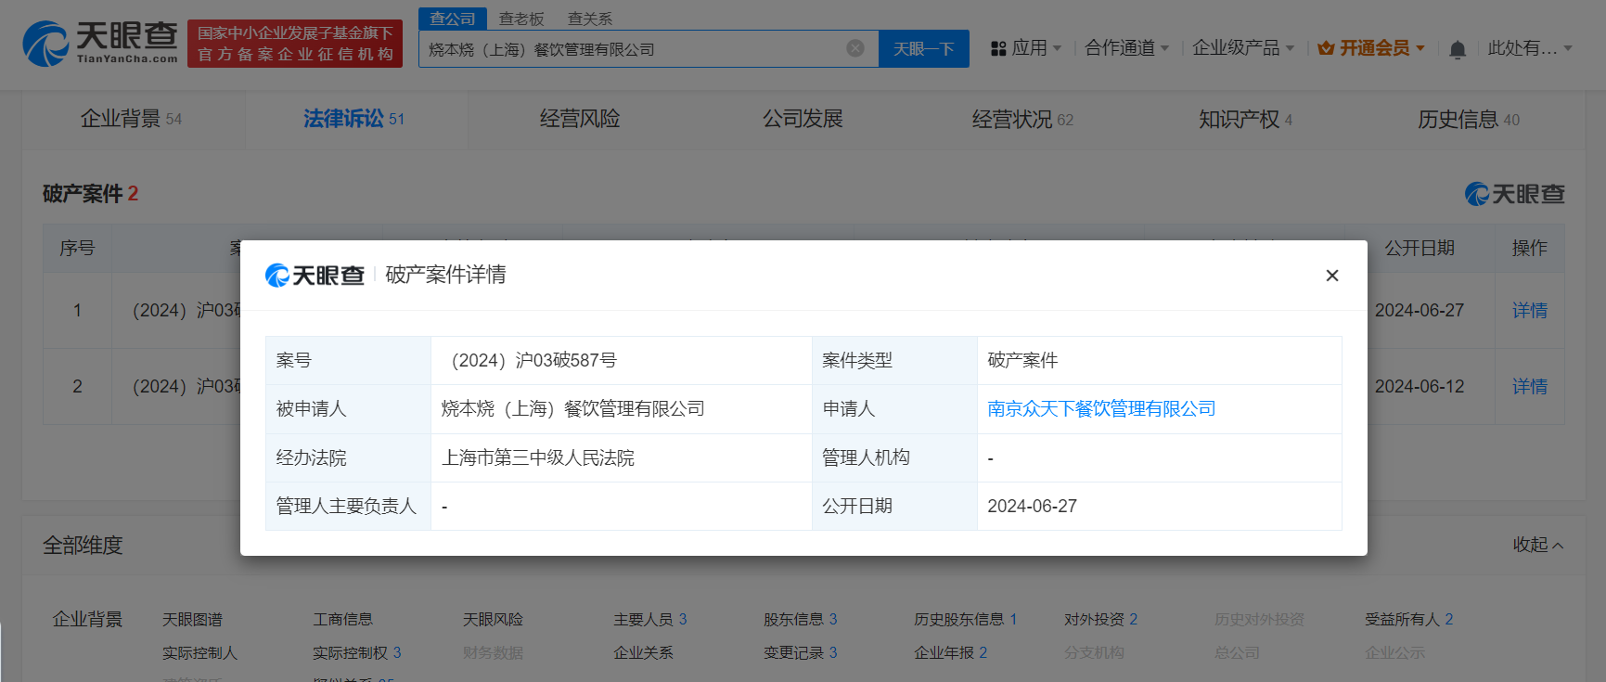Open 受益所有人 2 link
The width and height of the screenshot is (1606, 682).
(x=1408, y=619)
